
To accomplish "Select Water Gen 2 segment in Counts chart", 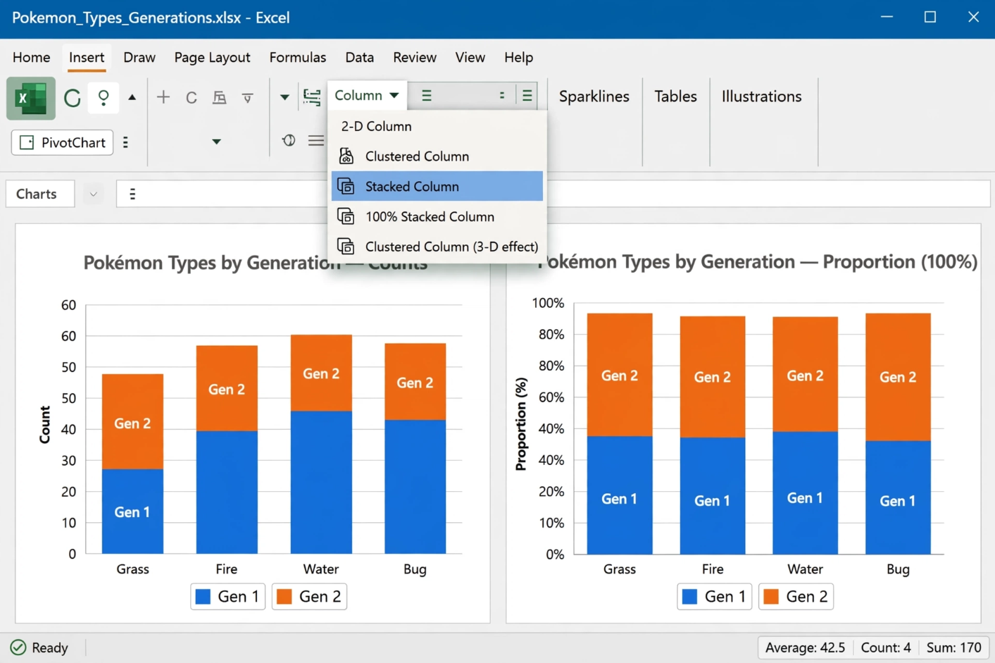I will pyautogui.click(x=321, y=373).
